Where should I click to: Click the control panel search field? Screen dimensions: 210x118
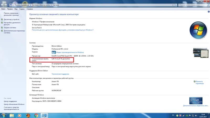coord(193,5)
